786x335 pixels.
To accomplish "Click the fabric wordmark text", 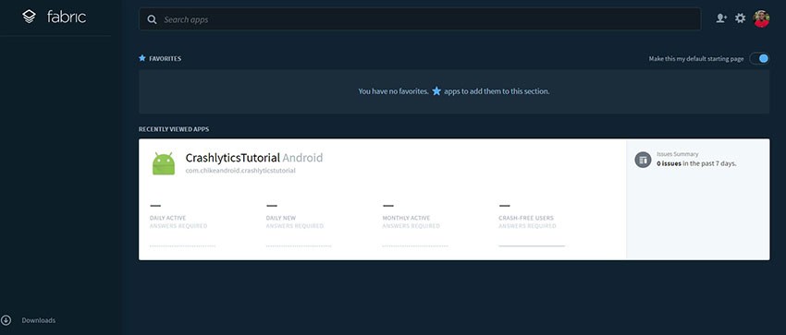I will pyautogui.click(x=67, y=17).
